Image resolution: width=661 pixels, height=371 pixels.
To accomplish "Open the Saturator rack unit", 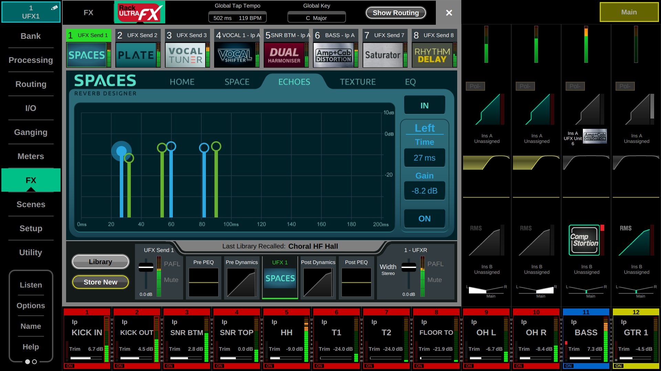I will (x=383, y=55).
